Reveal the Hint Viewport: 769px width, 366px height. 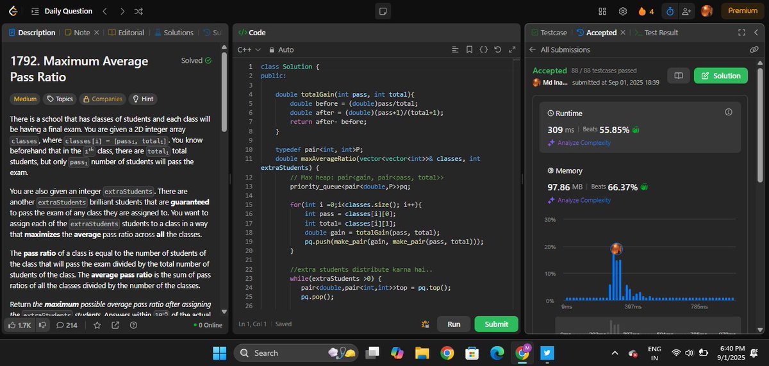[142, 99]
